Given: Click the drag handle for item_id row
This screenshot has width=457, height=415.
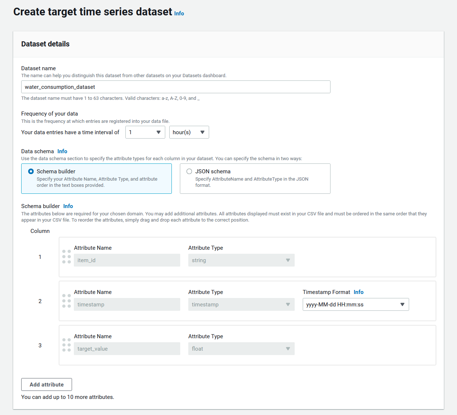Looking at the screenshot, I should (x=67, y=257).
